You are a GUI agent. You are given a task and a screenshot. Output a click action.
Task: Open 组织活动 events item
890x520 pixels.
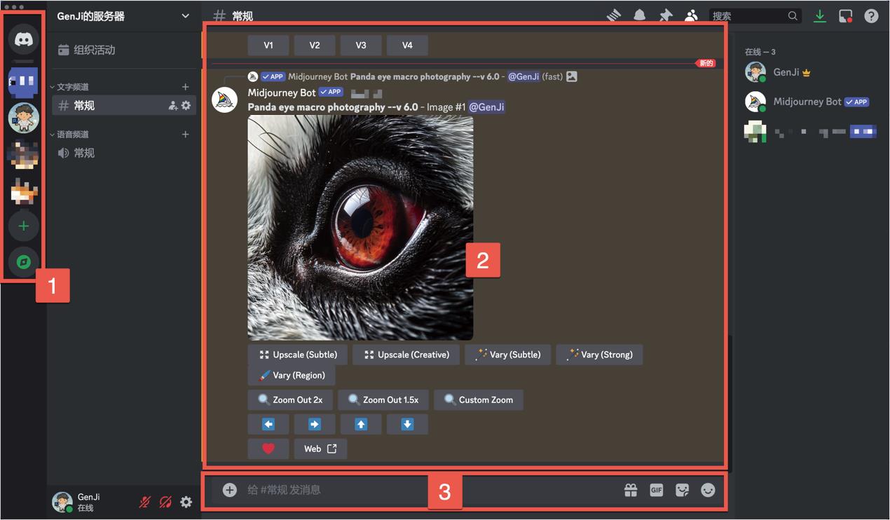(x=94, y=50)
